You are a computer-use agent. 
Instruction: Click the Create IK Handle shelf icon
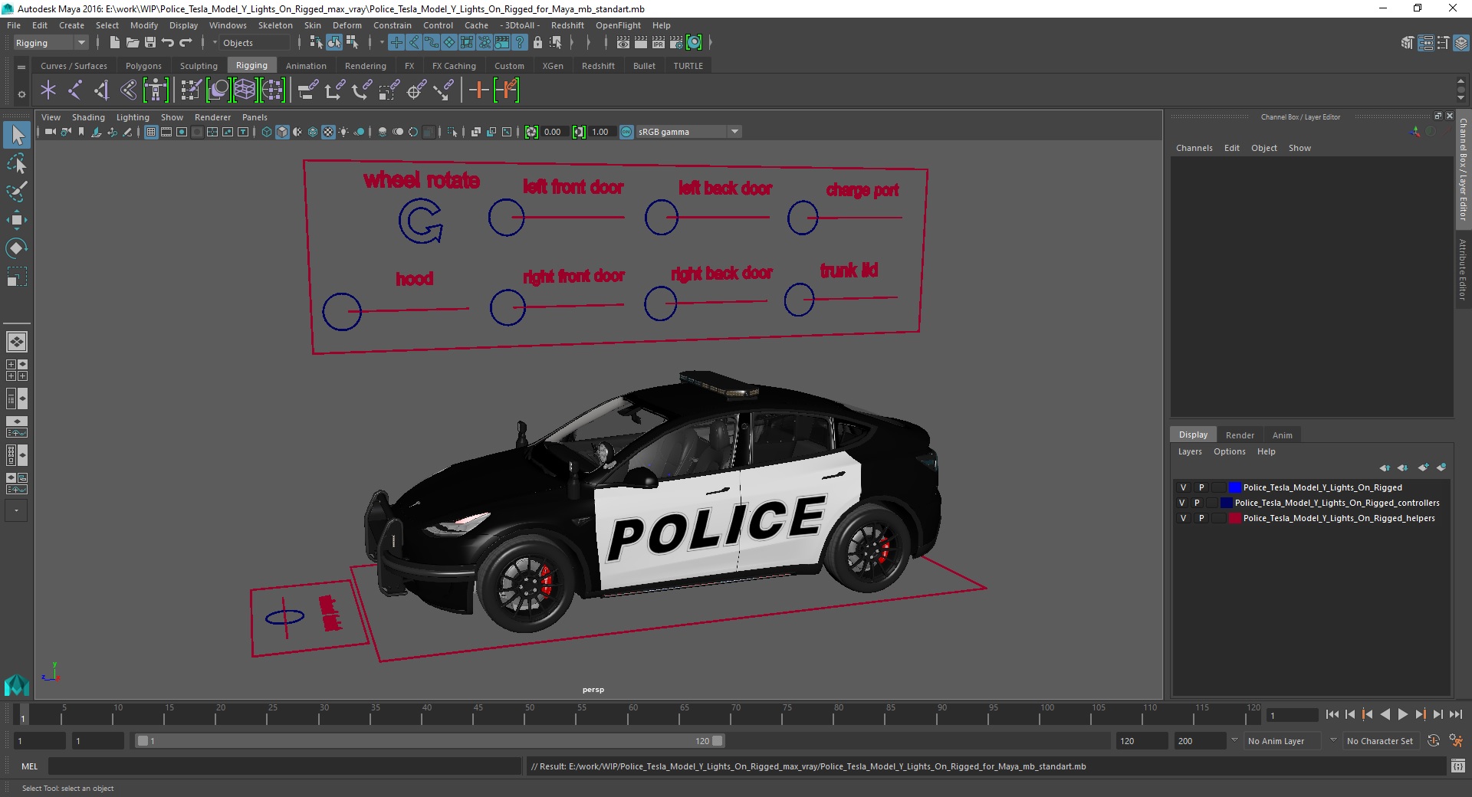(x=102, y=90)
